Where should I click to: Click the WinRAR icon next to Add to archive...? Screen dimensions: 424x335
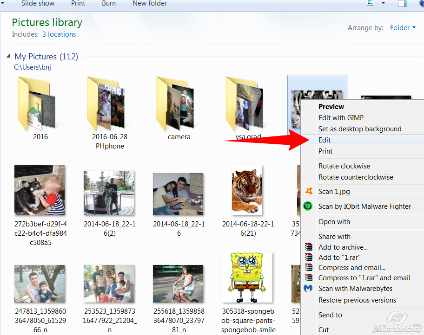309,247
